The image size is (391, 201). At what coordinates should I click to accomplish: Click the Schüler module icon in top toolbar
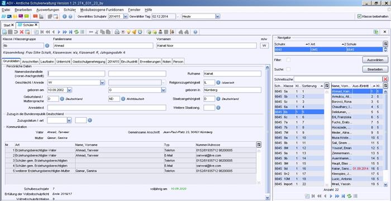pyautogui.click(x=3, y=16)
